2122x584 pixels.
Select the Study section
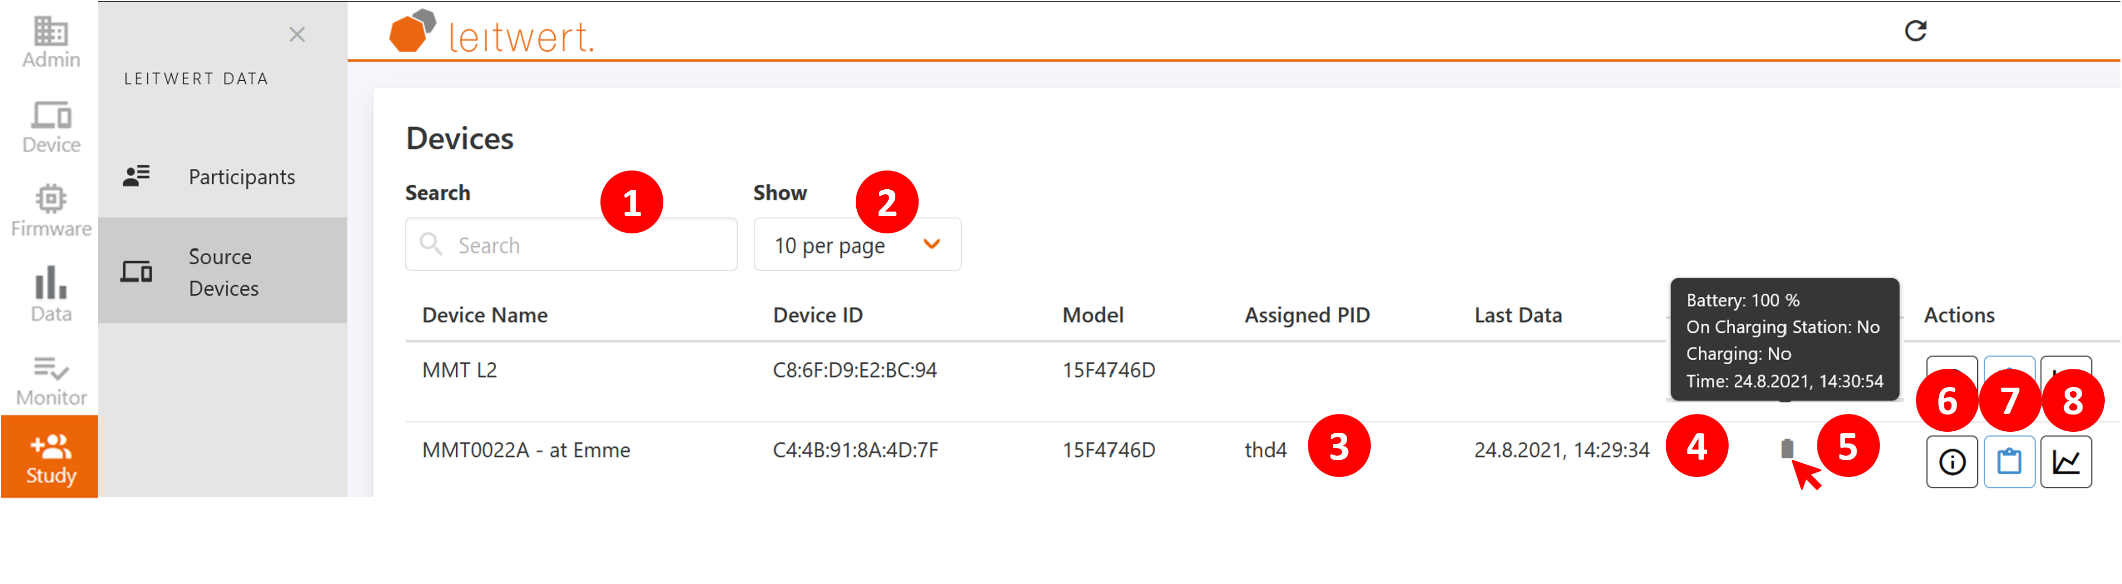[50, 458]
